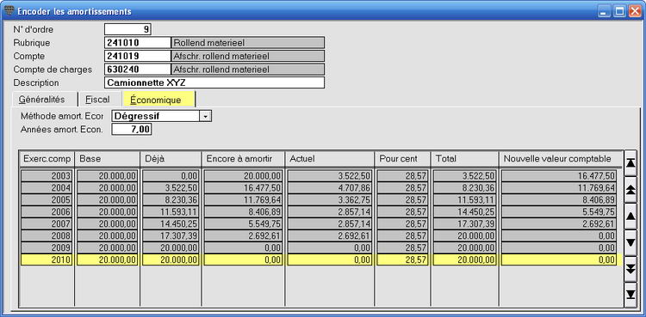Click Rubrique field containing 241010
646x317 pixels.
(138, 42)
